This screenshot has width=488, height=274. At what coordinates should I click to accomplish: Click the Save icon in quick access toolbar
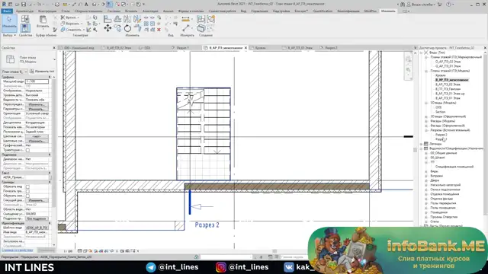(24, 5)
